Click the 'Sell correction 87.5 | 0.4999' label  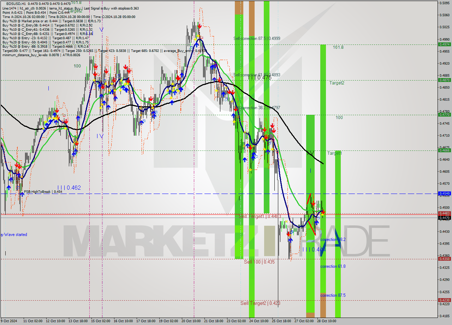(257, 39)
